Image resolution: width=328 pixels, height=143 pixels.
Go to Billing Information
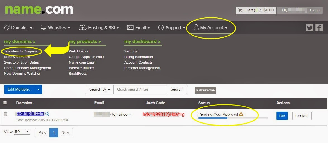pos(139,57)
